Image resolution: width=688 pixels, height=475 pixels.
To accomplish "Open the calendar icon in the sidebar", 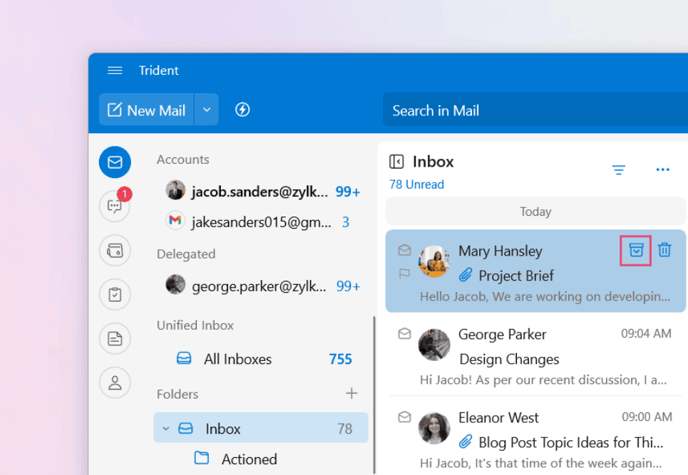I will tap(115, 251).
